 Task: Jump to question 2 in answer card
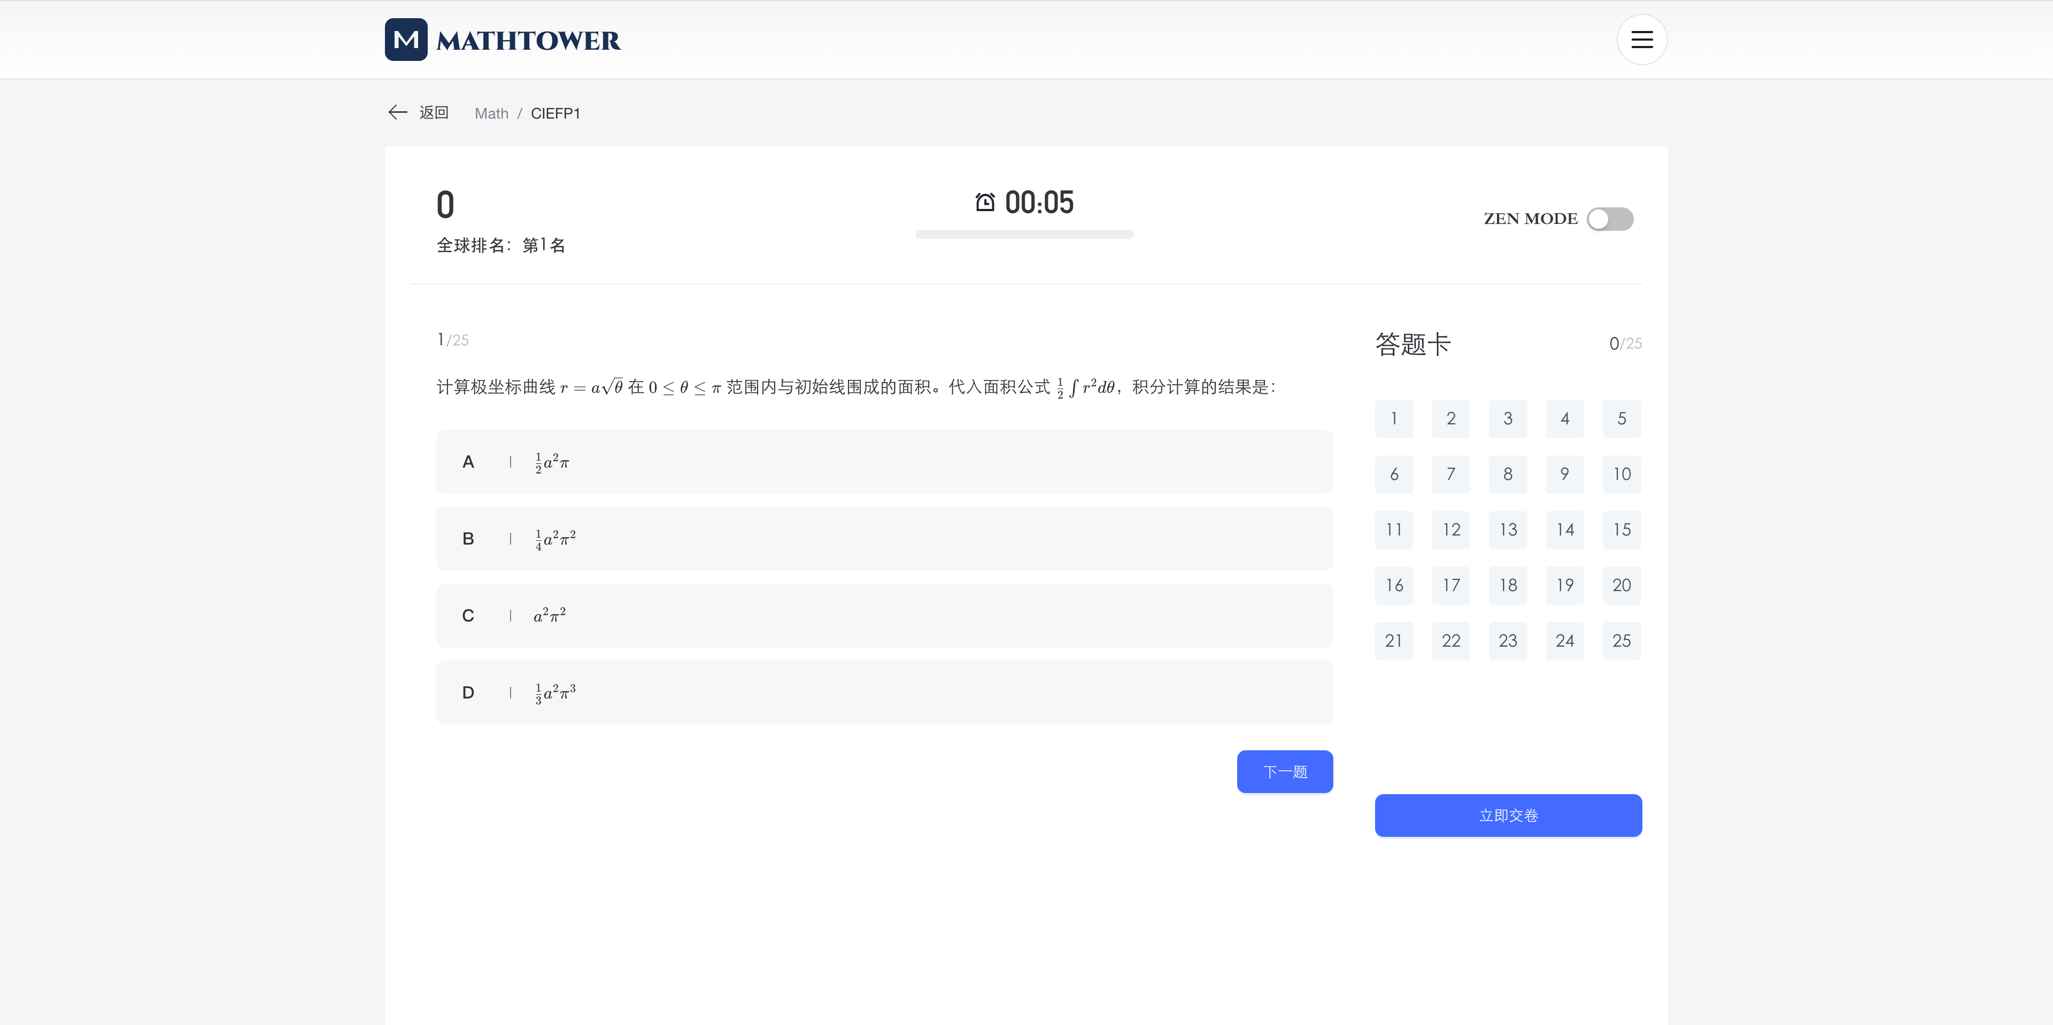click(x=1450, y=419)
